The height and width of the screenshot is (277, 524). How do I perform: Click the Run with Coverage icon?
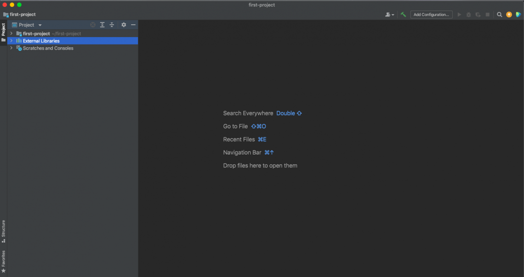(478, 14)
